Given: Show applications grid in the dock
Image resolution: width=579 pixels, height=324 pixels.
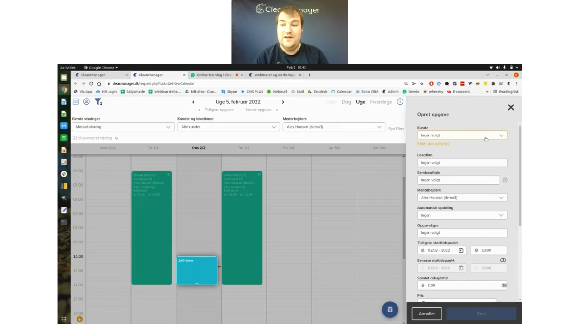Looking at the screenshot, I should coord(64,319).
